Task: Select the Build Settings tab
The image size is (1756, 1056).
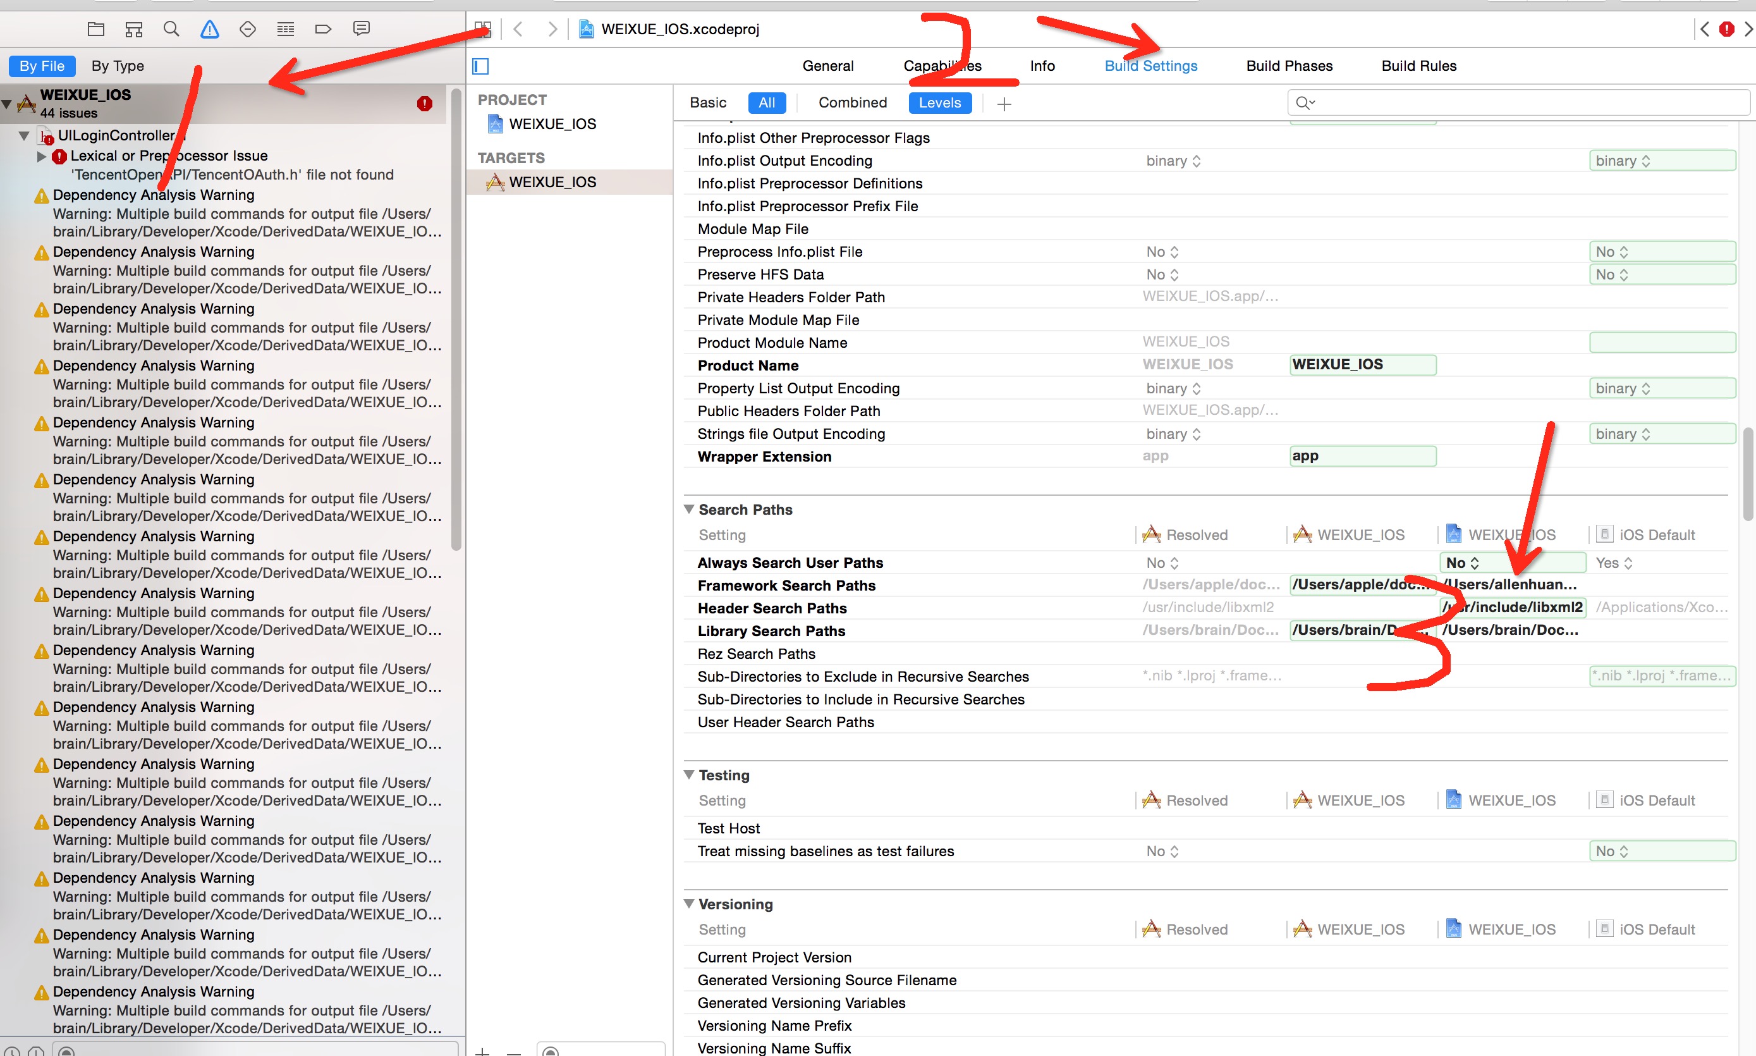Action: click(x=1150, y=66)
